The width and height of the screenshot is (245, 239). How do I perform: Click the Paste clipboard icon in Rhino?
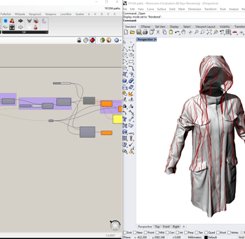(171, 32)
